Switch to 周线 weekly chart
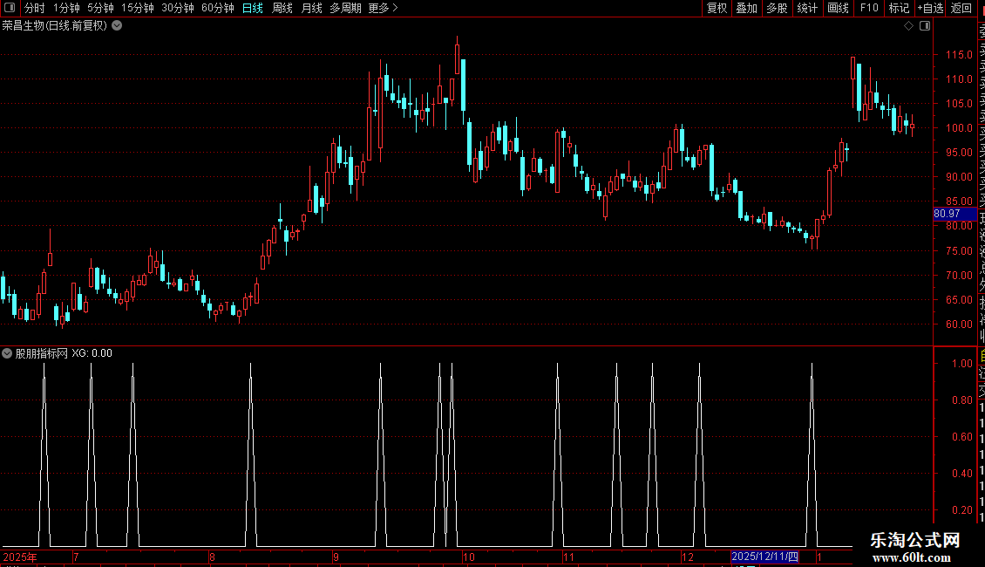Viewport: 985px width, 567px height. coord(282,8)
